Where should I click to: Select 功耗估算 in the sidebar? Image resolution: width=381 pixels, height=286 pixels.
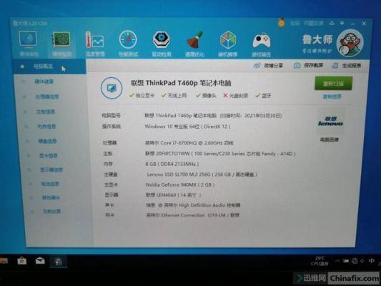pyautogui.click(x=51, y=212)
